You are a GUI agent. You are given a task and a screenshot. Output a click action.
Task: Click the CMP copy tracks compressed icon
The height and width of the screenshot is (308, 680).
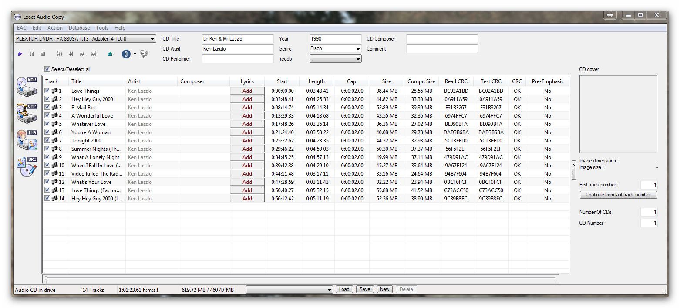coord(27,113)
